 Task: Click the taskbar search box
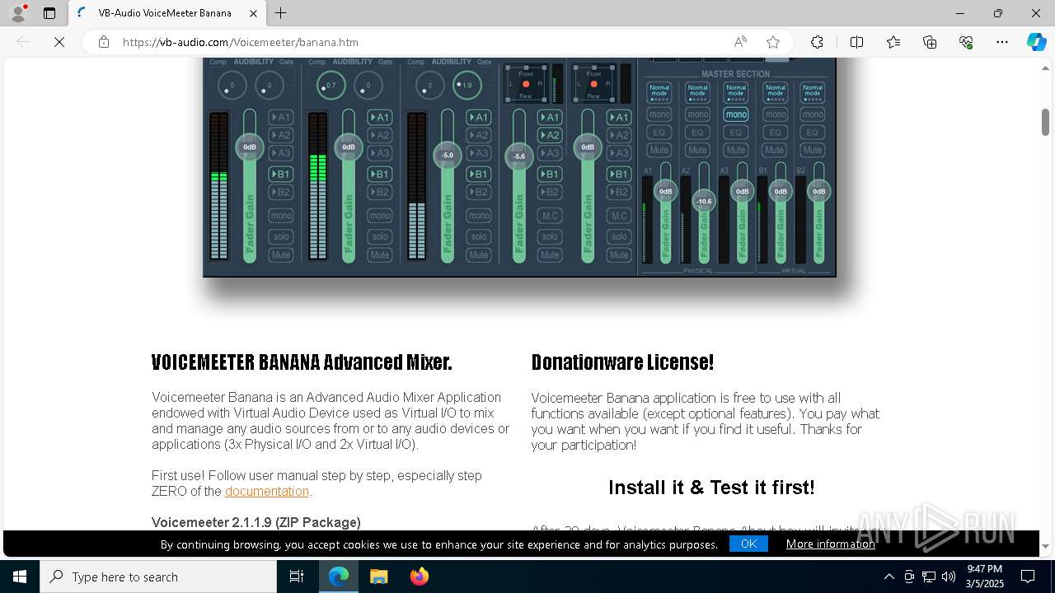coord(158,577)
